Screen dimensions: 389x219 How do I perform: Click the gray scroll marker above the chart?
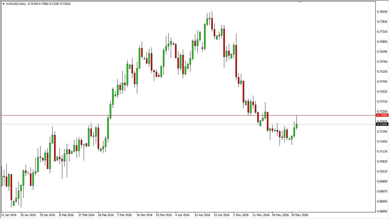pos(300,2)
